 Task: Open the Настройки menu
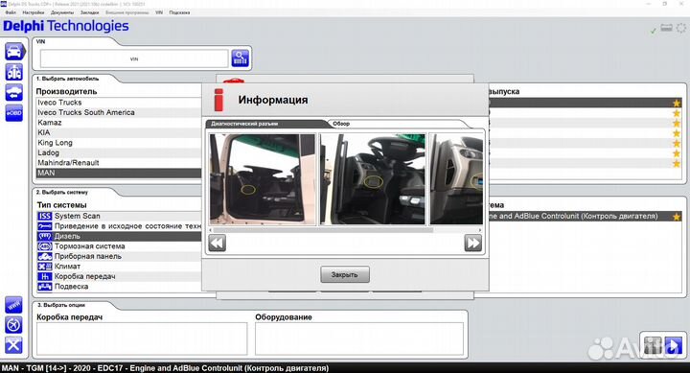point(34,12)
